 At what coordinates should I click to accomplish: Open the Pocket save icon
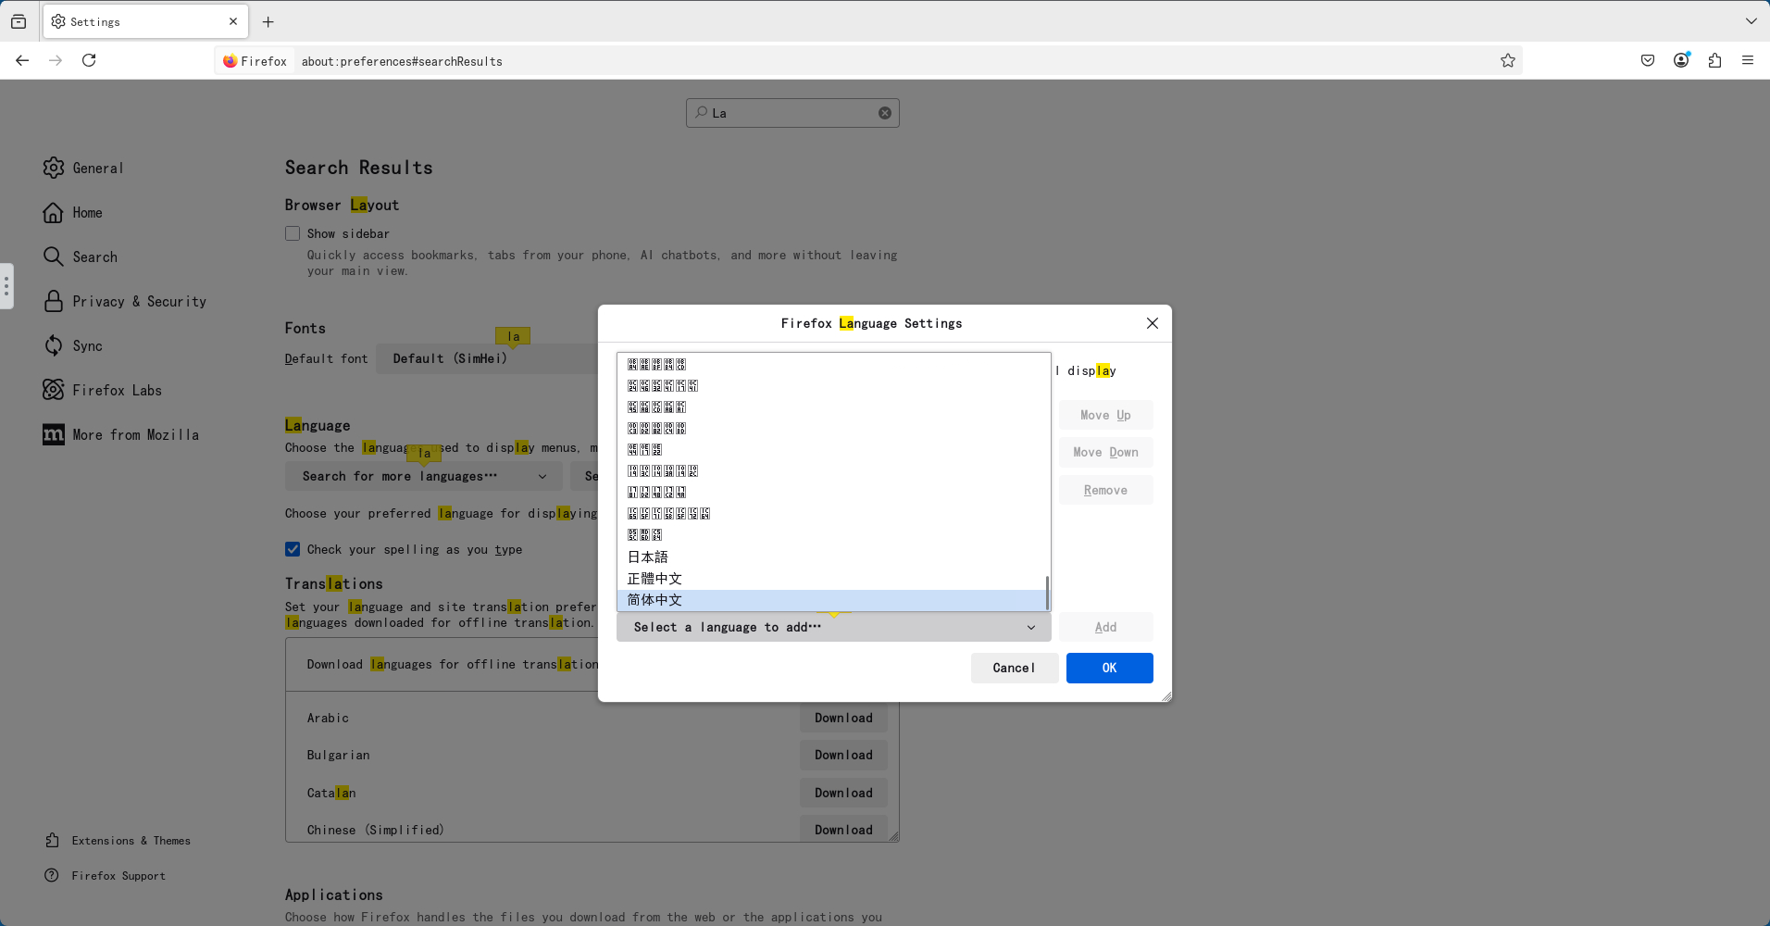1648,60
